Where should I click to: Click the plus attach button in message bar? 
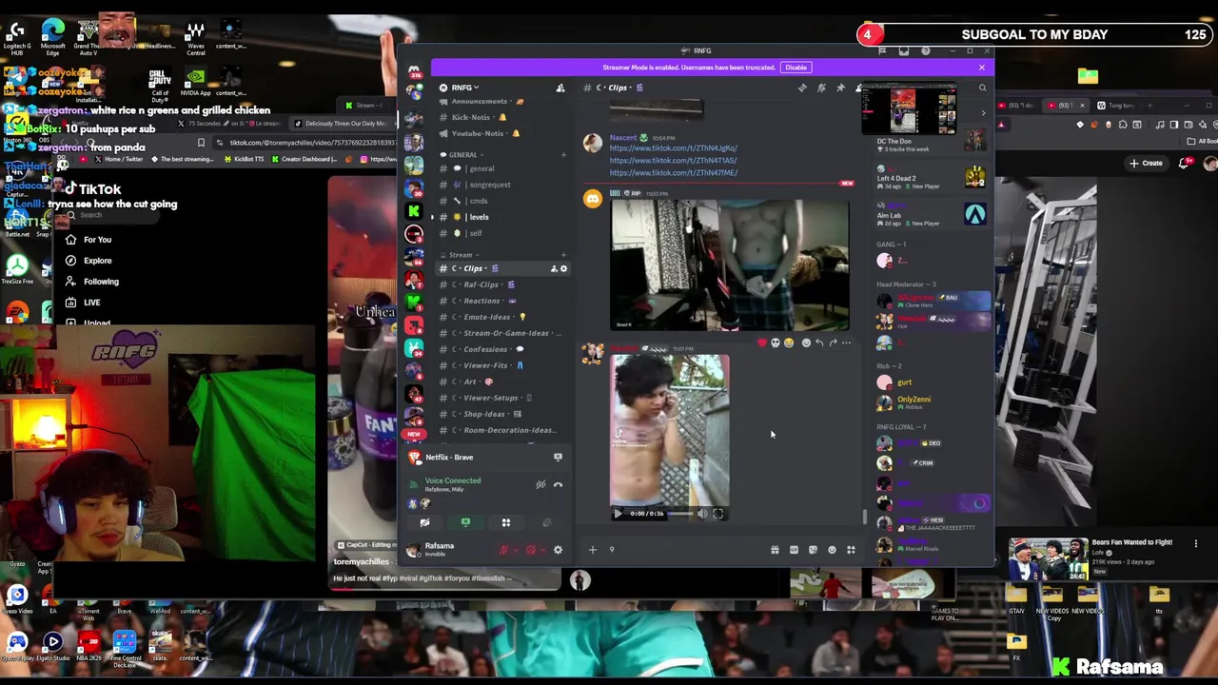pyautogui.click(x=592, y=549)
